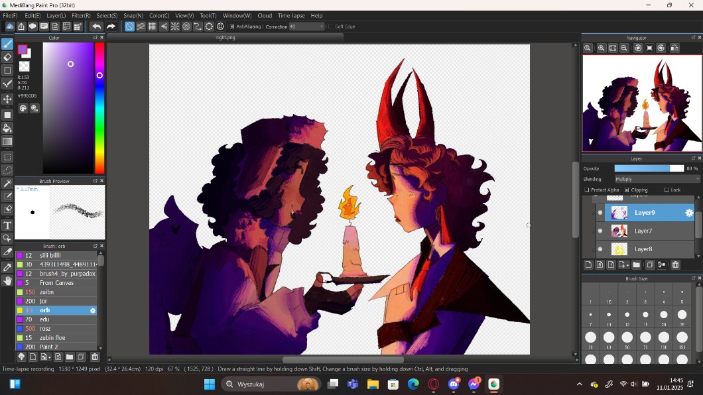Open the Time-lapse menu
Screen dimensions: 703x395
tap(291, 15)
